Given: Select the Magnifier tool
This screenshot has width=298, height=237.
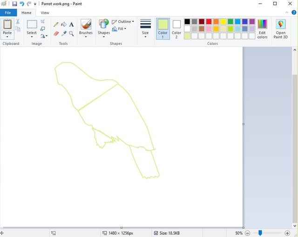Looking at the screenshot, I should [71, 34].
